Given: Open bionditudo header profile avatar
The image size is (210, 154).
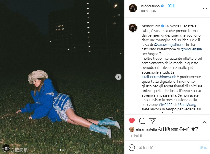Looking at the screenshot, I should tap(133, 8).
